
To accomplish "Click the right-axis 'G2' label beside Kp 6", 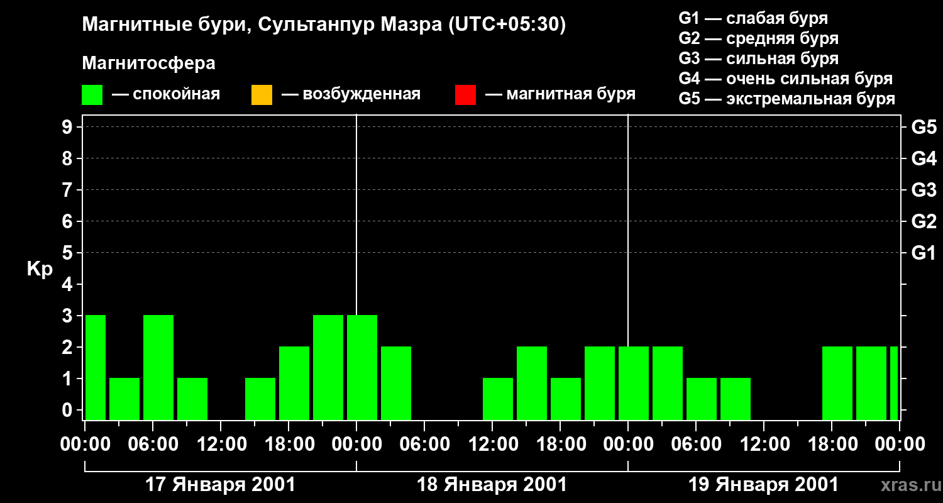I will 924,221.
